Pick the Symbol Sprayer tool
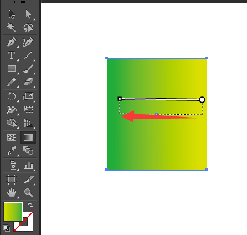This screenshot has height=235, width=247. pos(12,165)
